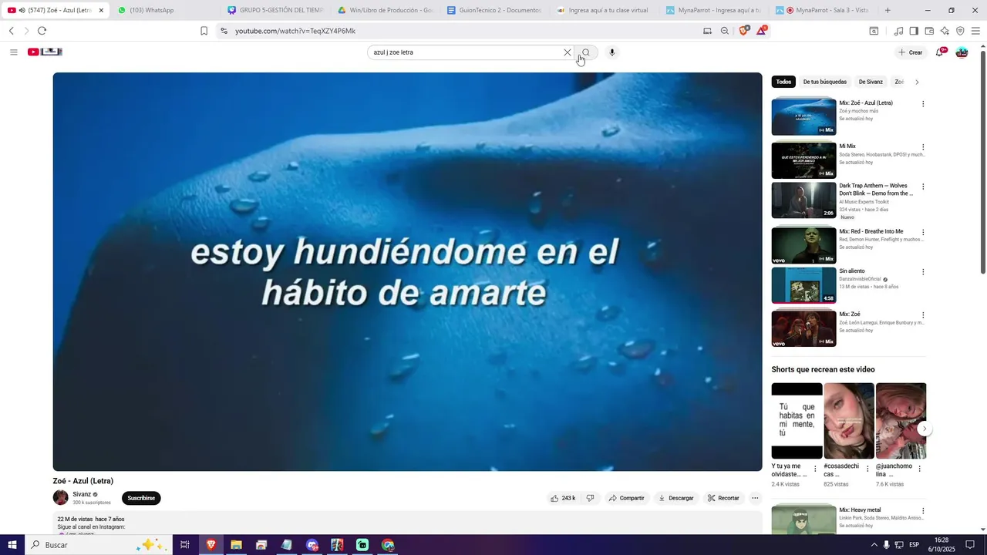Screen dimensions: 987x555
Task: Open YouTube notifications bell
Action: click(940, 52)
